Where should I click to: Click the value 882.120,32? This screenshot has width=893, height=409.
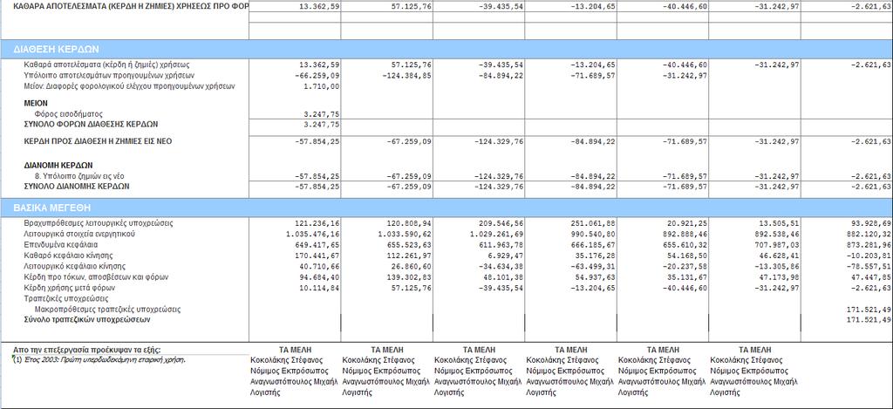[869, 234]
